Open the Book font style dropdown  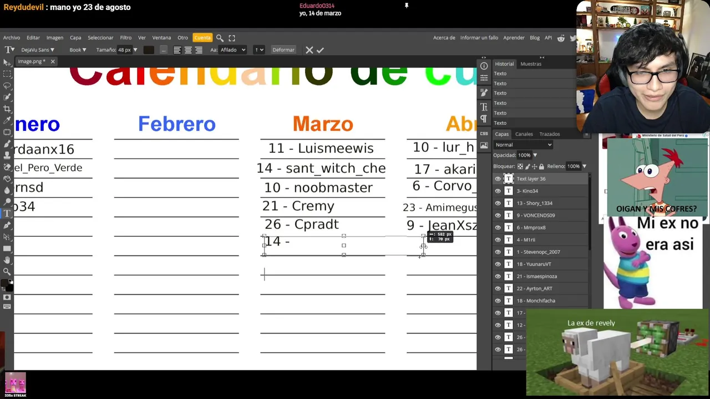click(78, 50)
